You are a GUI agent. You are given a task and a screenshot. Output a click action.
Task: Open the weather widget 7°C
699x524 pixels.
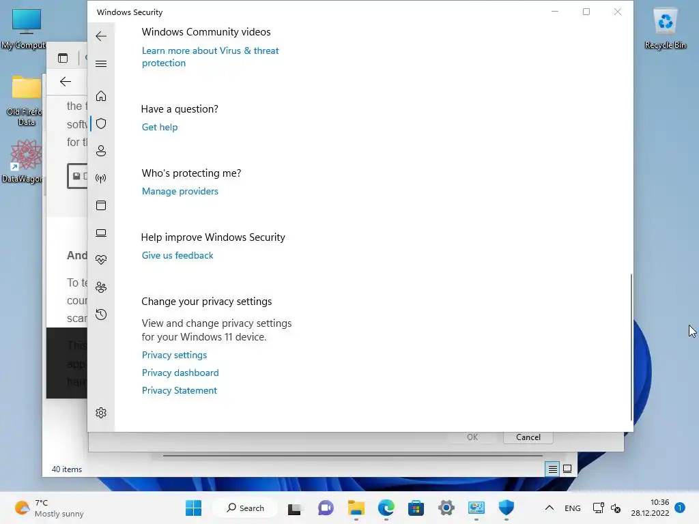point(49,508)
